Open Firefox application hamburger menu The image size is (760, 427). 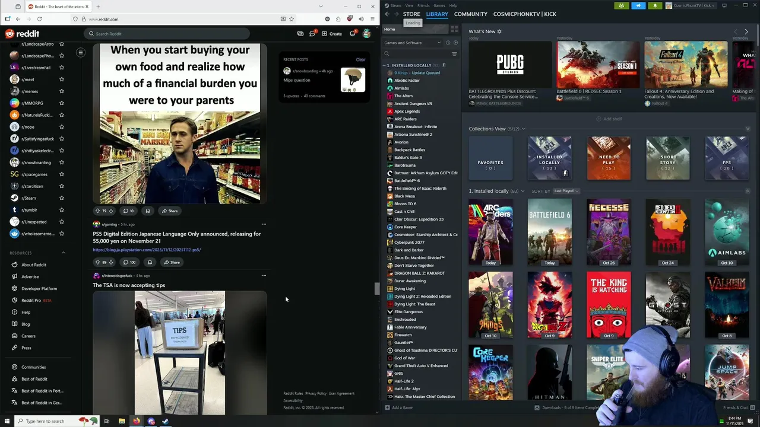(x=373, y=19)
